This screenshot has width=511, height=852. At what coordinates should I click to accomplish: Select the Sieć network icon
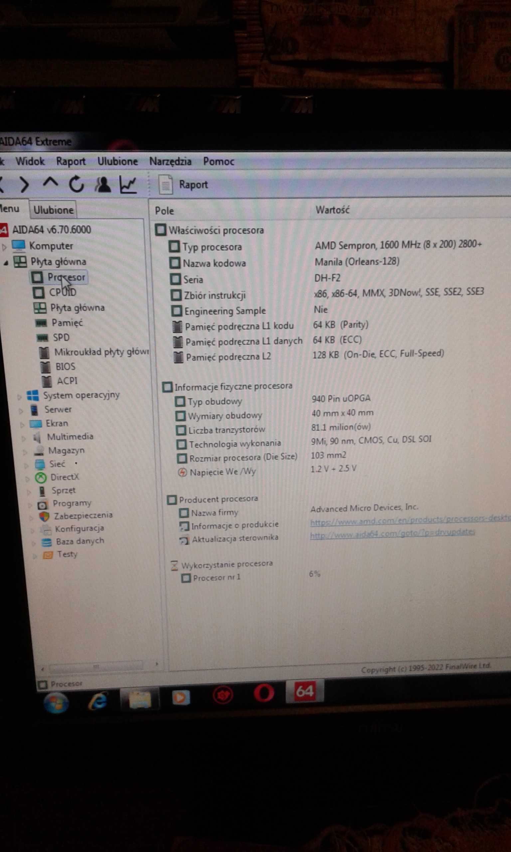pos(40,465)
